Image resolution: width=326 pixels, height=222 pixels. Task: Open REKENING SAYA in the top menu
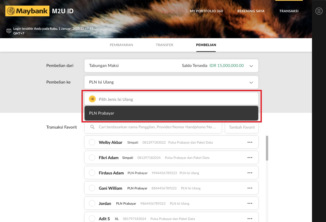pos(251,11)
